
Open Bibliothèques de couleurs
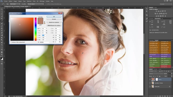point(54,25)
